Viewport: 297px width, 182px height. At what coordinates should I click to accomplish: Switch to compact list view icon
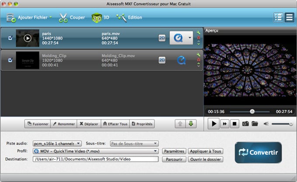[289, 17]
